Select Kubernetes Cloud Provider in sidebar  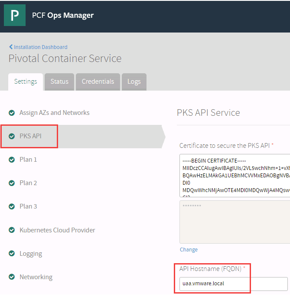click(x=57, y=230)
